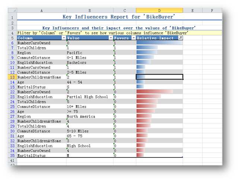The image size is (238, 181).
Task: Click the Relative Impact filter icon
Action: pos(180,38)
